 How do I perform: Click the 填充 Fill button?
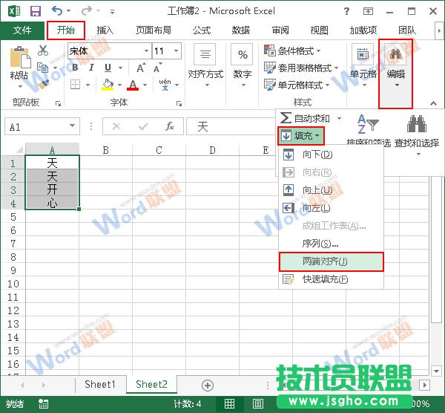(301, 136)
